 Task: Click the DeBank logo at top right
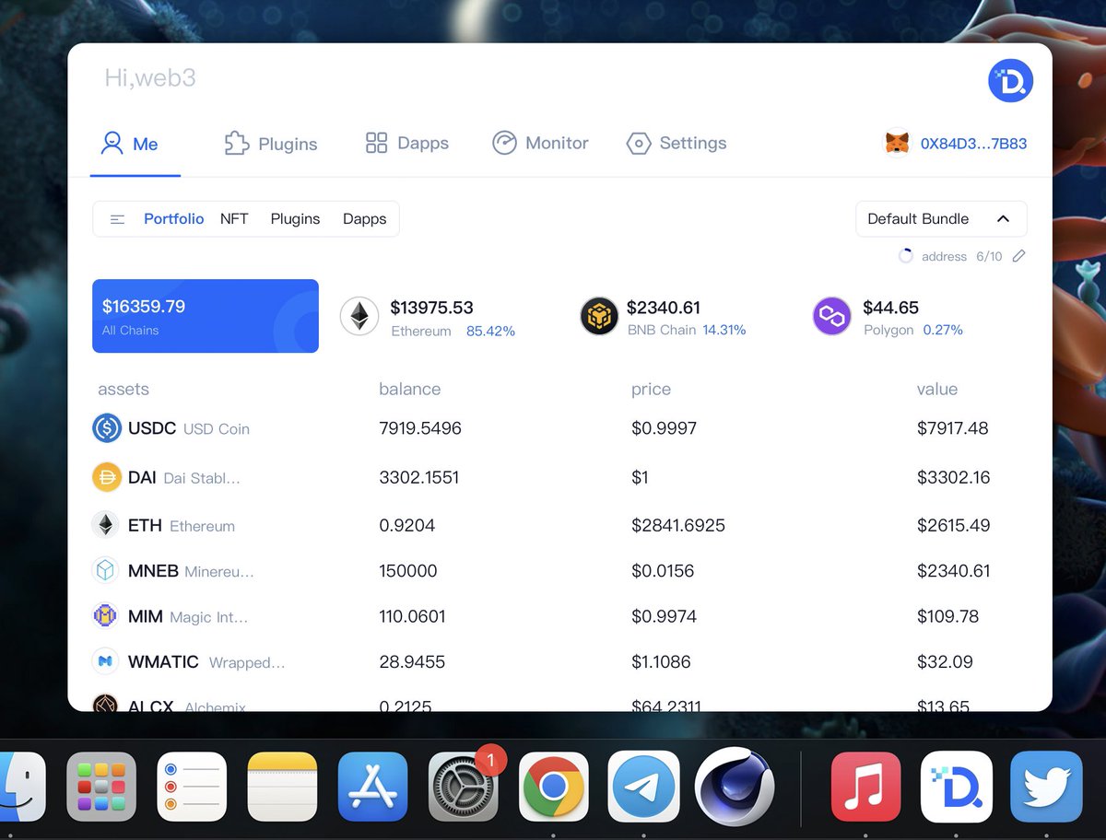click(1010, 81)
